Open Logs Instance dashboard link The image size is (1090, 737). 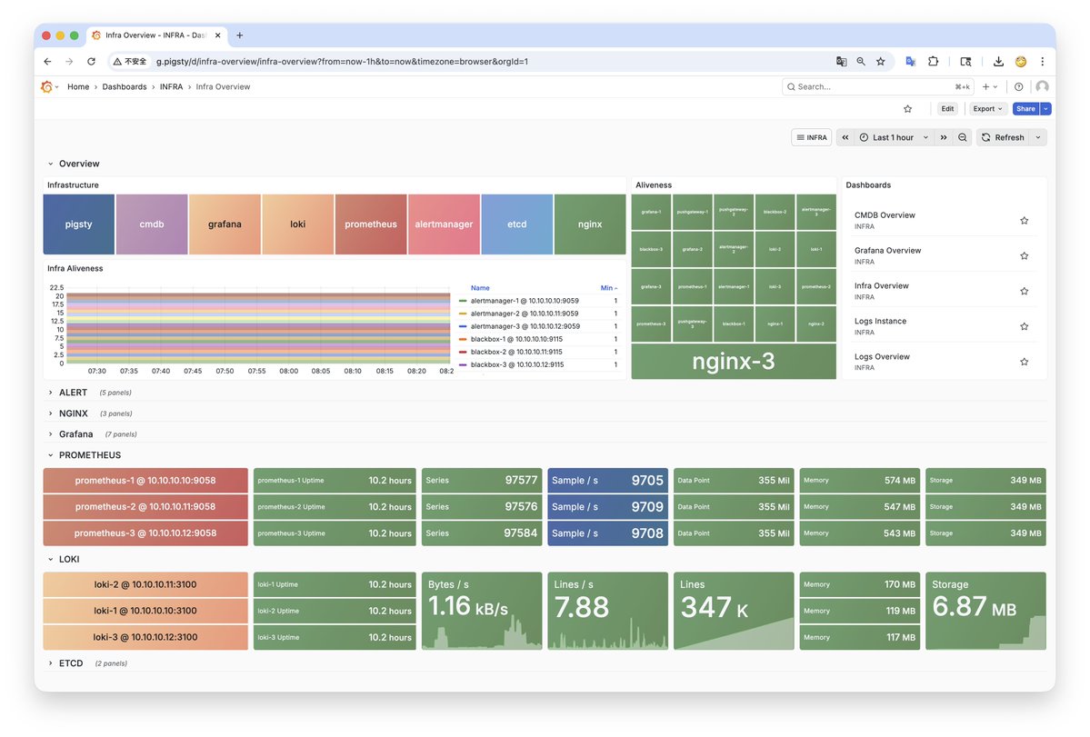tap(880, 322)
